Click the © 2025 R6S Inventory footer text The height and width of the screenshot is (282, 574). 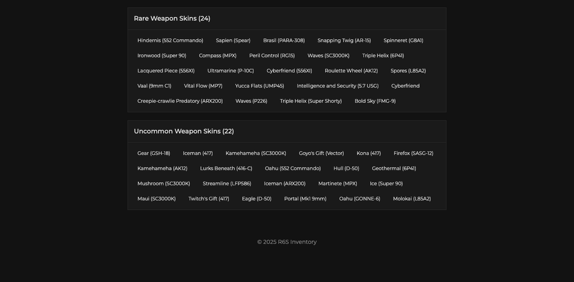287,242
